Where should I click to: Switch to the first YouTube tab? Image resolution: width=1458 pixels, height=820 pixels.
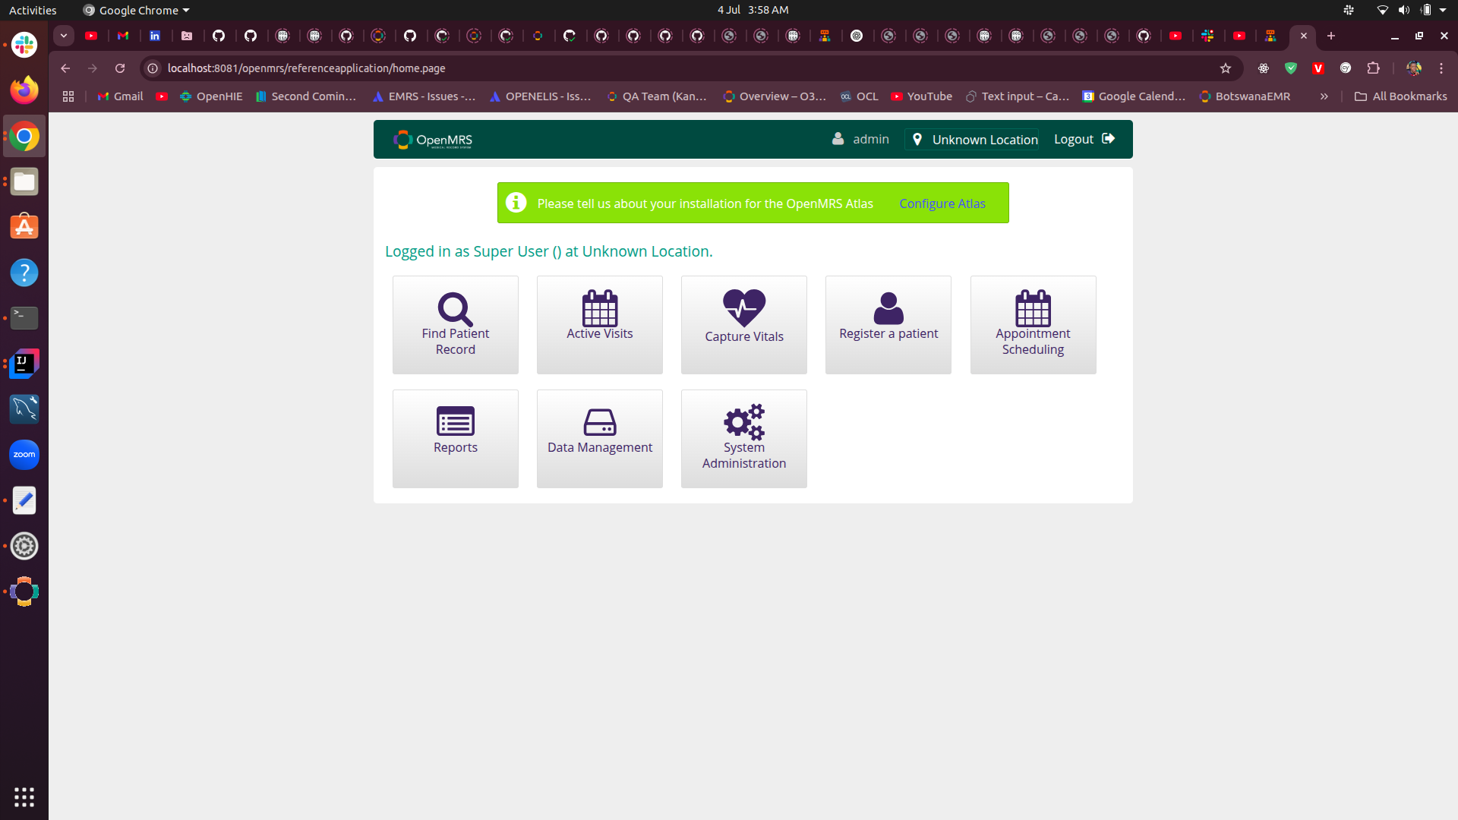coord(91,36)
